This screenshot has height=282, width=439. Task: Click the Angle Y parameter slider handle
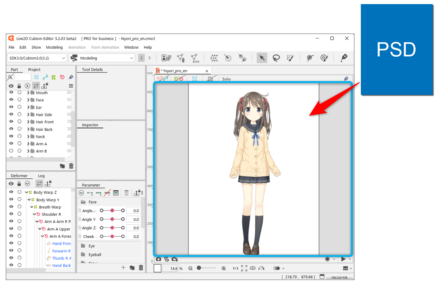pos(112,219)
